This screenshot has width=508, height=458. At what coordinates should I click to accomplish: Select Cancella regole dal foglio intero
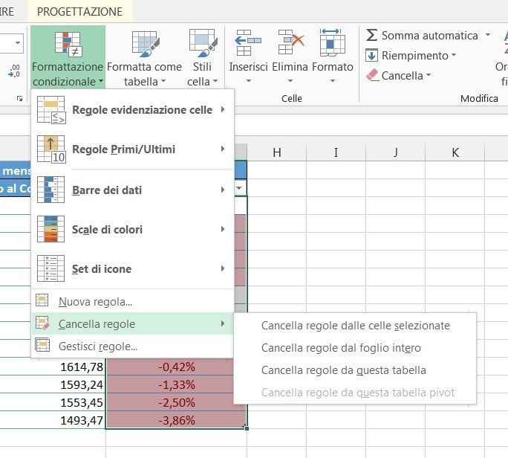(x=341, y=348)
